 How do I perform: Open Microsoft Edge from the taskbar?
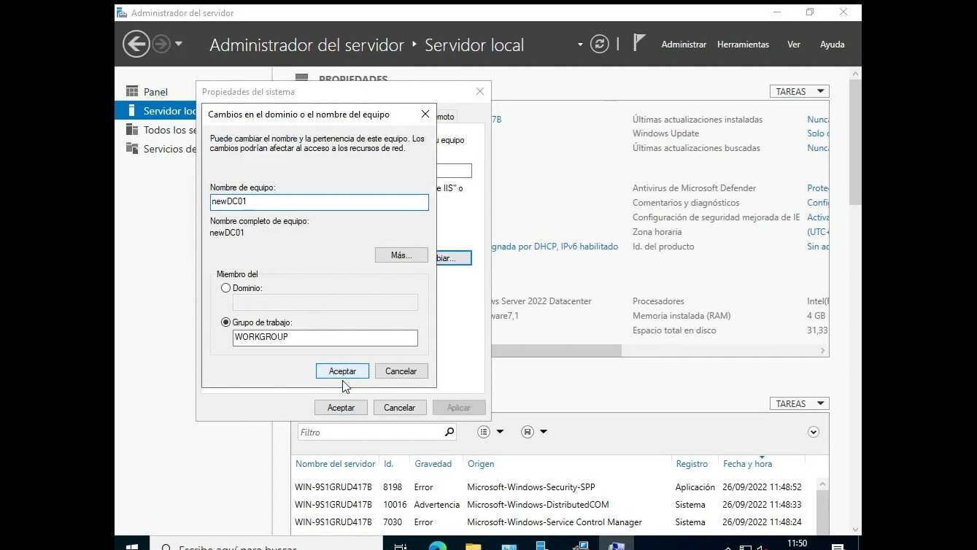(x=437, y=546)
